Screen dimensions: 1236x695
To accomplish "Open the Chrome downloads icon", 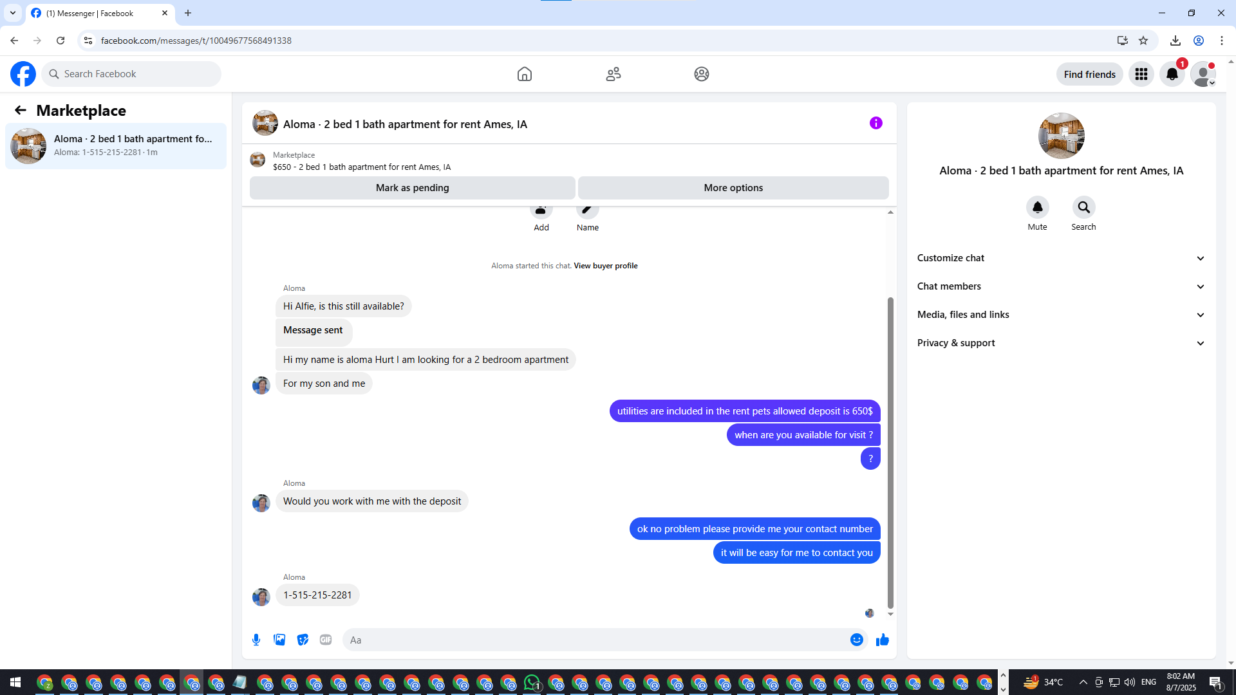I will pyautogui.click(x=1175, y=41).
